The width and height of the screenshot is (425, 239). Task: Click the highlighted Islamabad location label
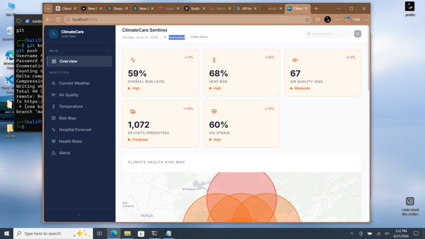[x=177, y=37]
